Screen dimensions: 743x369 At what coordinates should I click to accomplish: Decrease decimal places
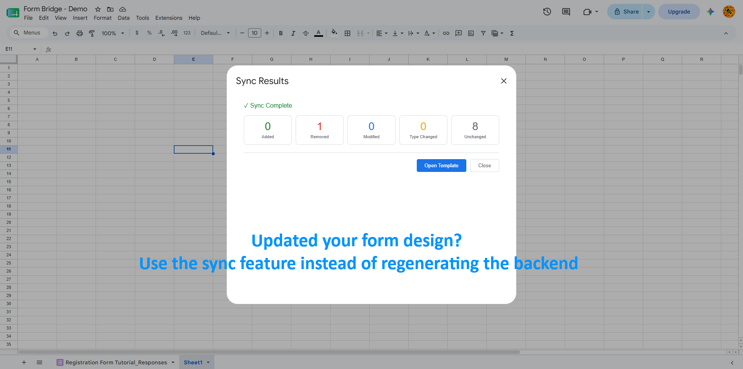click(162, 33)
